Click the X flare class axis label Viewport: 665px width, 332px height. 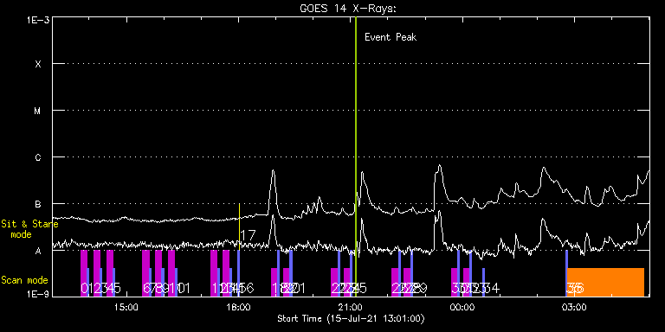[x=38, y=64]
